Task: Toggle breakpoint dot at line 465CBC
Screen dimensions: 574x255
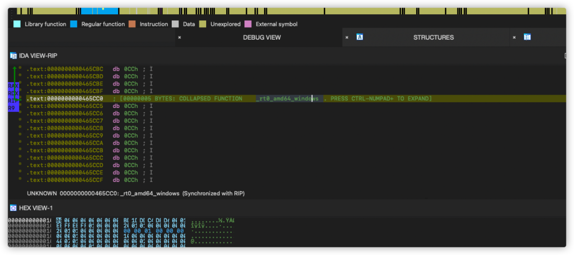Action: (20, 68)
